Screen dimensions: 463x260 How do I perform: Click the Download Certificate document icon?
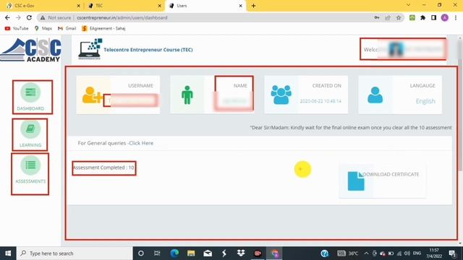point(356,181)
